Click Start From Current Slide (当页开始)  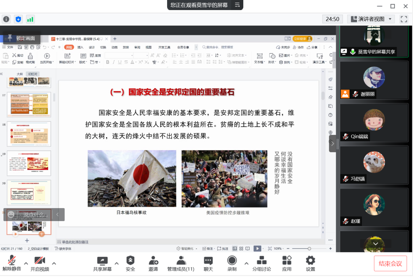tap(47, 59)
